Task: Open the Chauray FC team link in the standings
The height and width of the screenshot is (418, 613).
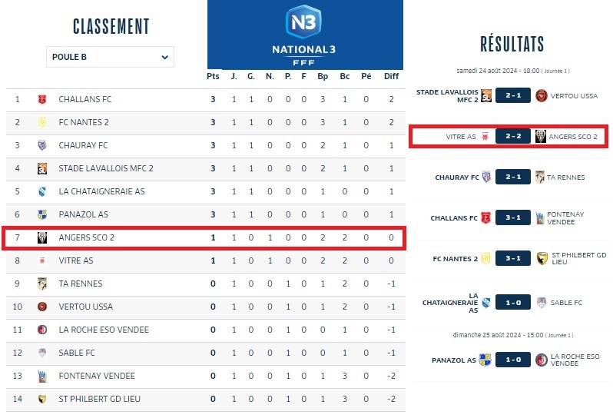Action: pyautogui.click(x=83, y=145)
